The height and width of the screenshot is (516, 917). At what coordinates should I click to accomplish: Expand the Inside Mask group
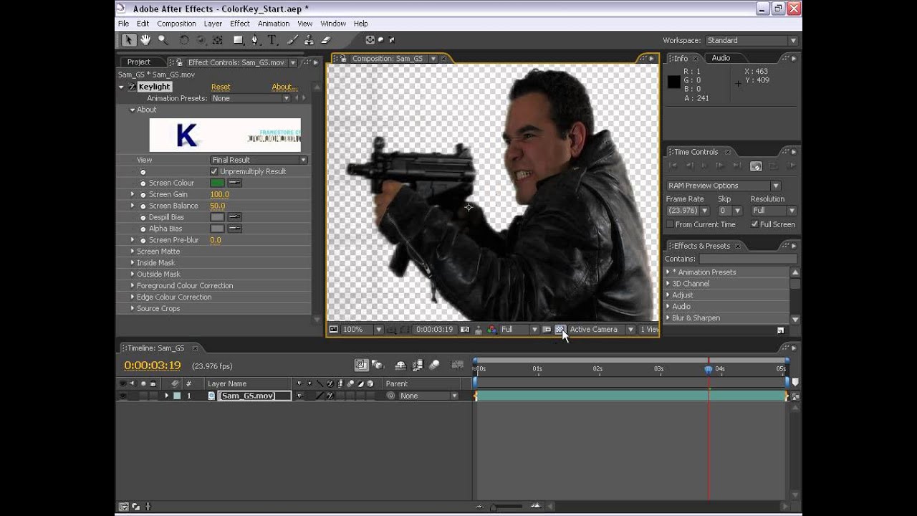click(x=133, y=263)
